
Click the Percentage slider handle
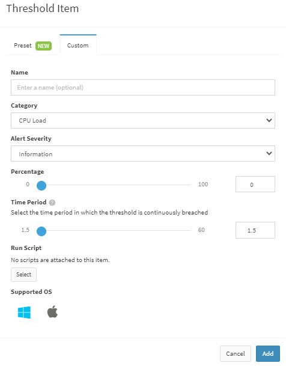[x=41, y=186]
